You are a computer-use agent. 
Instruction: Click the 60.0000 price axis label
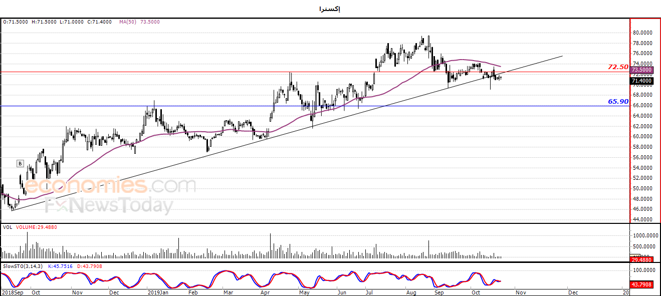click(x=642, y=137)
